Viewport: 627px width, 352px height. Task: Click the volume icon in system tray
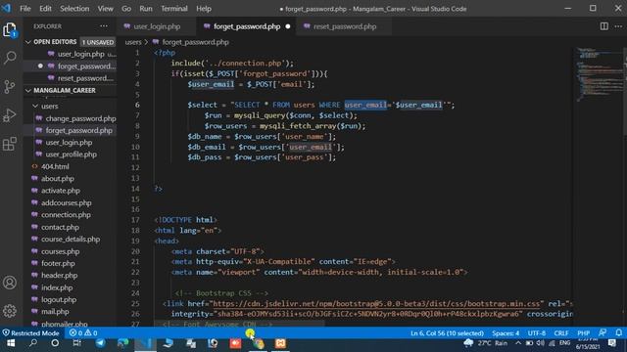click(x=541, y=343)
